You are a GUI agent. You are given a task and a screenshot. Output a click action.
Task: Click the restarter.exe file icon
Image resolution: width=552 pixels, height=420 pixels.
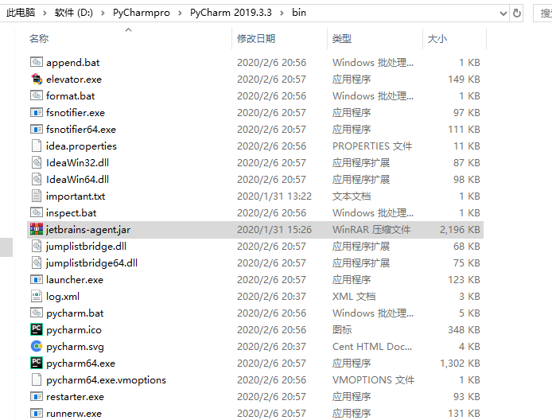pos(37,396)
